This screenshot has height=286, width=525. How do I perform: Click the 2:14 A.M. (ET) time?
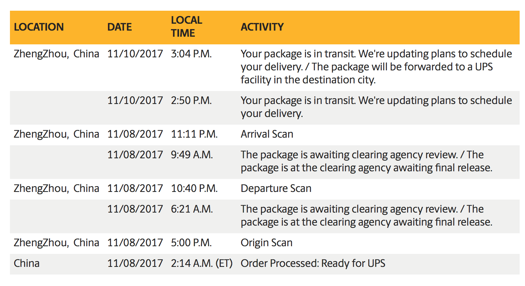pyautogui.click(x=202, y=263)
